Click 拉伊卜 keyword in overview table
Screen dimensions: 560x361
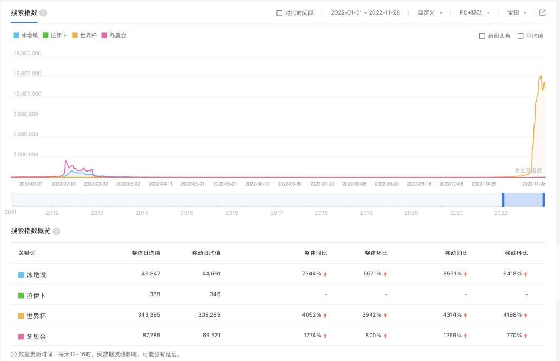click(36, 296)
